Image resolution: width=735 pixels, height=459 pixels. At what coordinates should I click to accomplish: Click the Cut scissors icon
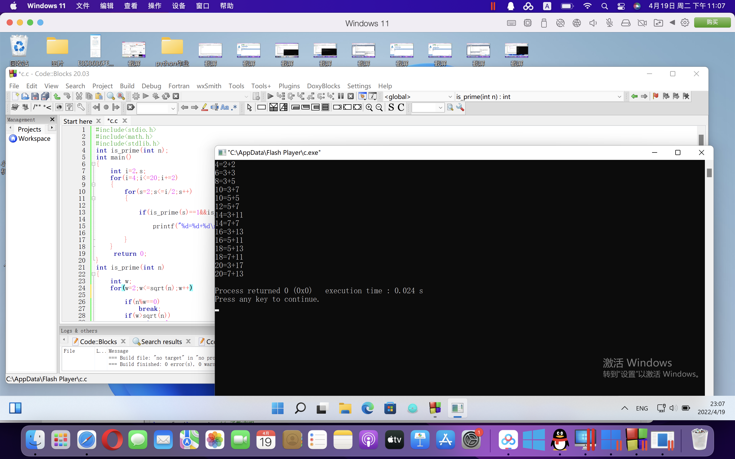[x=79, y=97]
